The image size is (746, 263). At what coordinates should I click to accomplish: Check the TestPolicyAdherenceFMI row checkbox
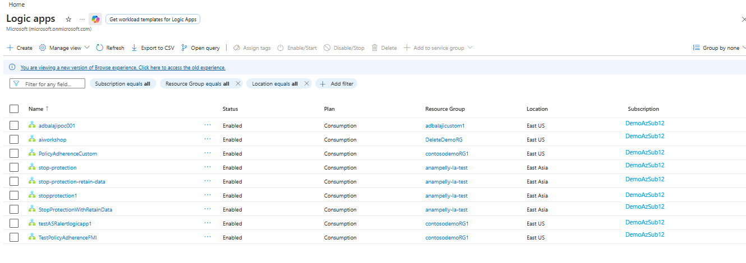tap(14, 237)
